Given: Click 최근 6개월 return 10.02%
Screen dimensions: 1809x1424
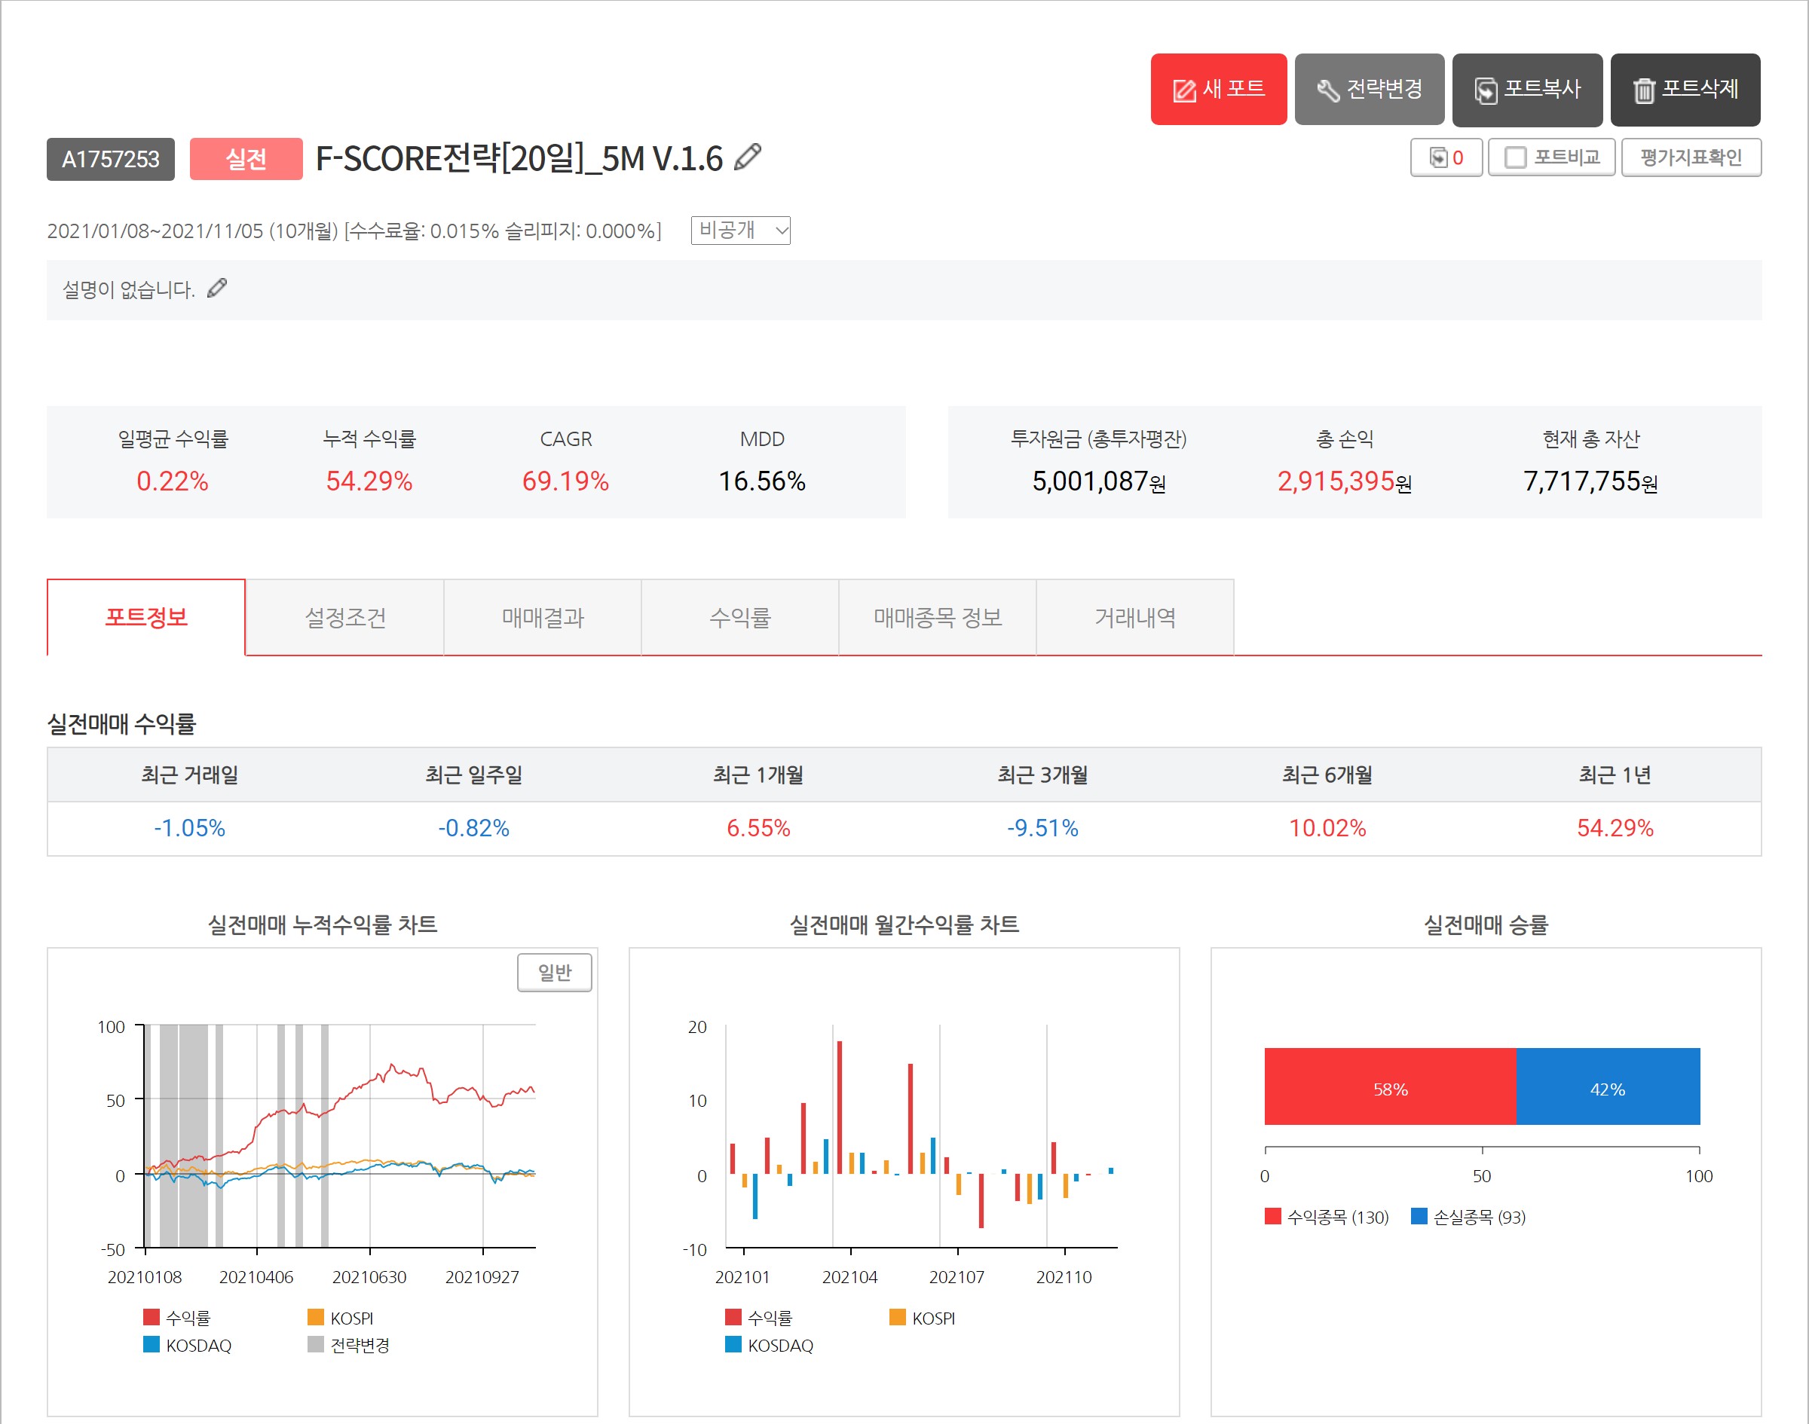Looking at the screenshot, I should pyautogui.click(x=1328, y=828).
